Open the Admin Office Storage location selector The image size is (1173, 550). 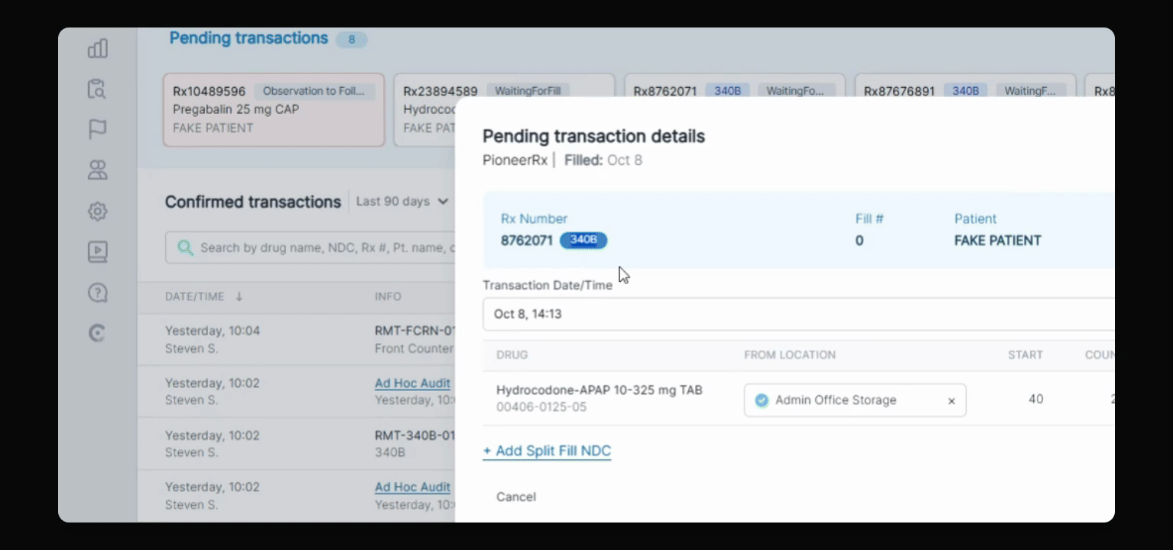855,400
